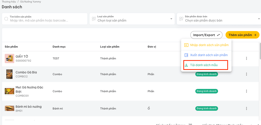Viewport: 261px width, 125px height.
Task: Click product code COMBO01
Action: (x=22, y=96)
